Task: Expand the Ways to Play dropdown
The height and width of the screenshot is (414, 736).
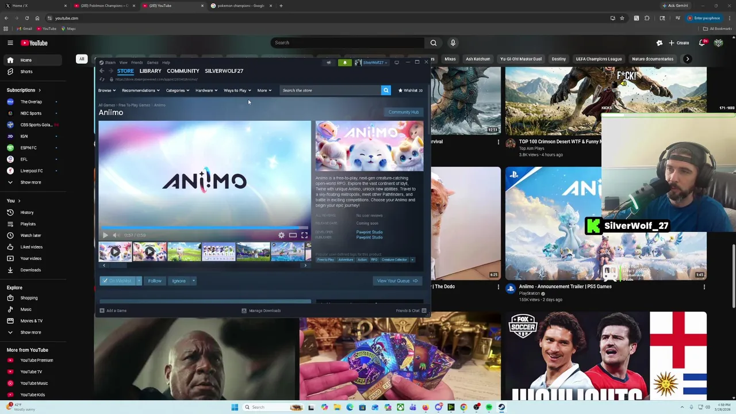Action: [x=237, y=90]
